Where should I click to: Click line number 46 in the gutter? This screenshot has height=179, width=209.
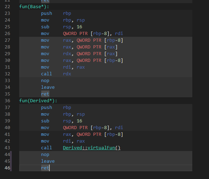pos(7,168)
